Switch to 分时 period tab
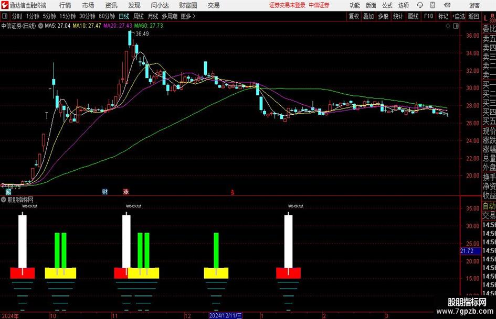 17,16
